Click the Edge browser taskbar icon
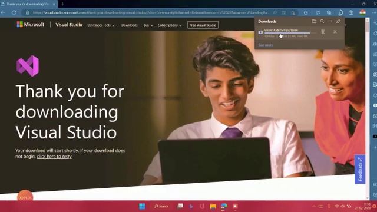This screenshot has width=377, height=212. 224,206
